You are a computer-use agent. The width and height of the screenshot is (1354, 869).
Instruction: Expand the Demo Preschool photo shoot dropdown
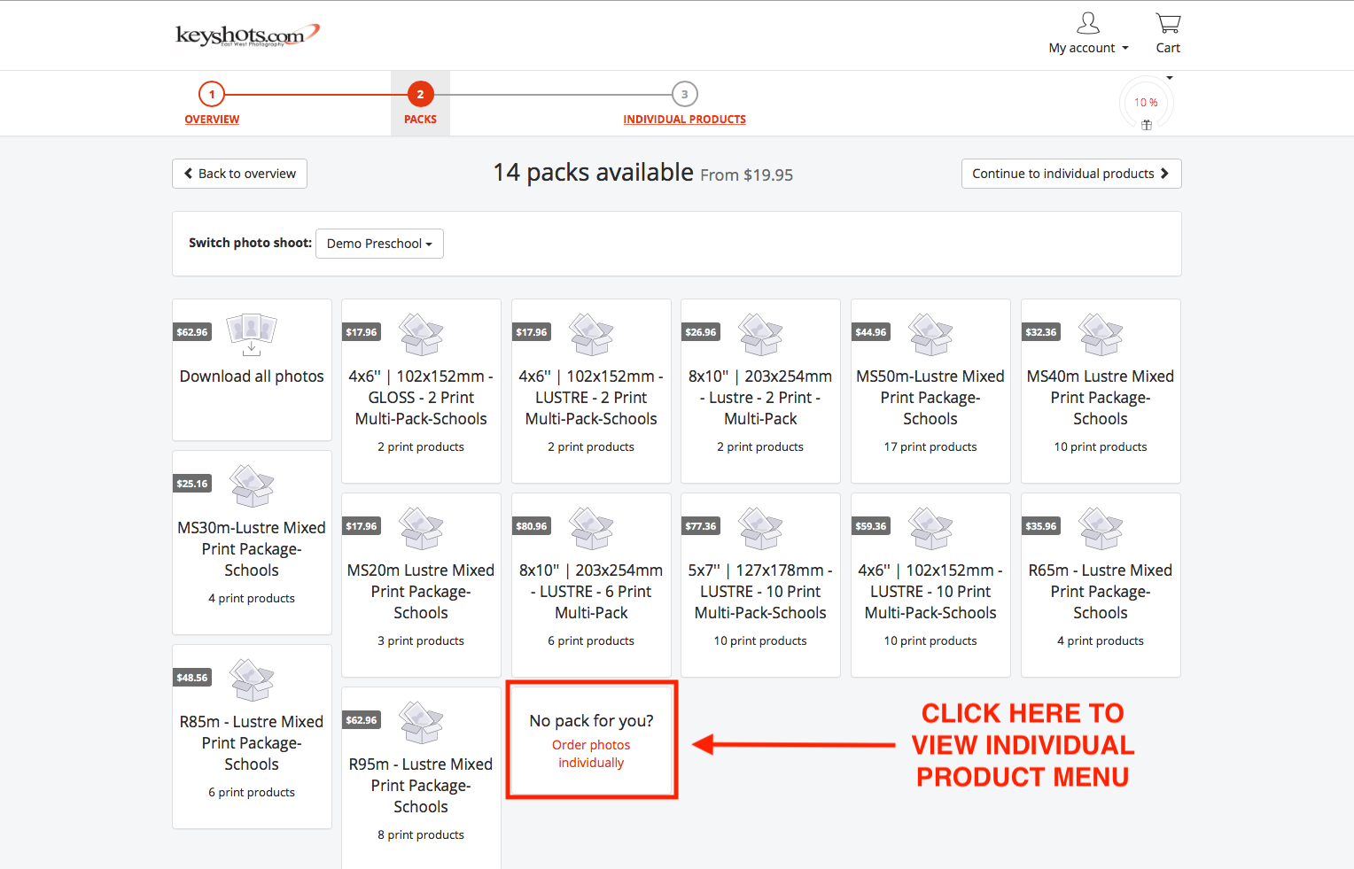coord(379,244)
